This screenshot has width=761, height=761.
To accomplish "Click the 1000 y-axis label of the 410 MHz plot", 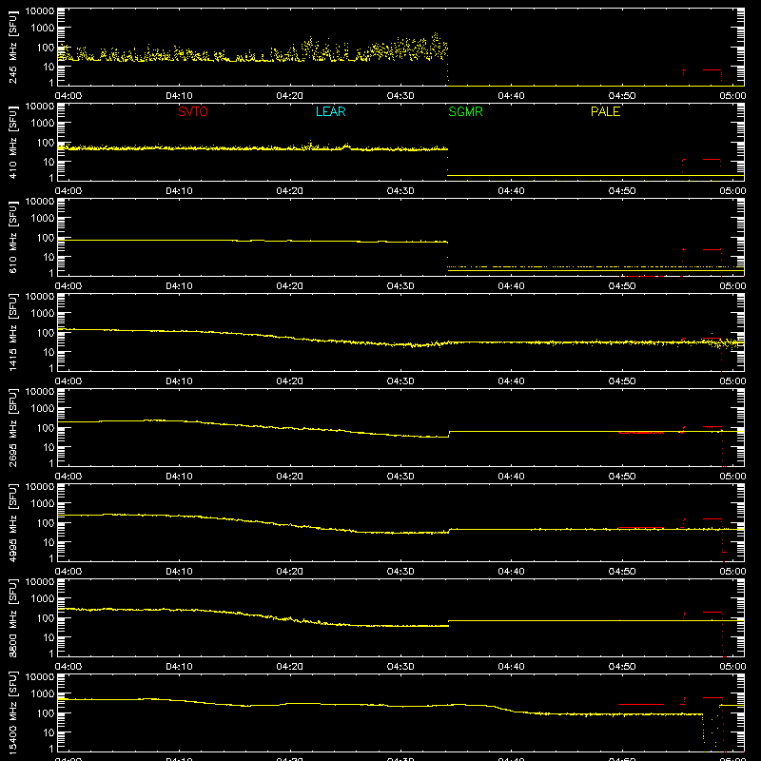I will click(43, 124).
